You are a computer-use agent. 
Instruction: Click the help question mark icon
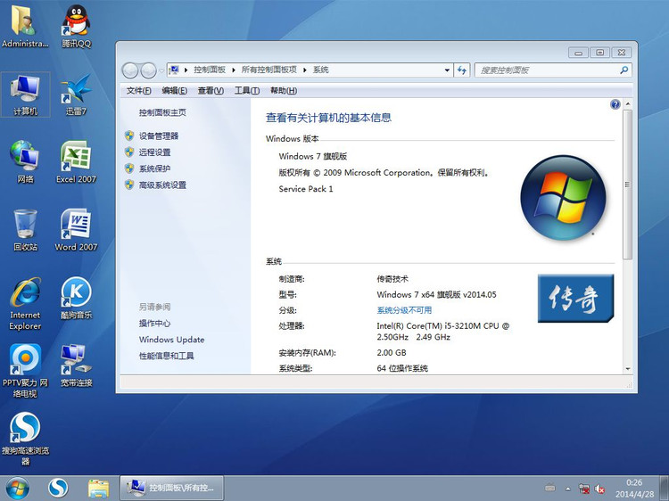[x=615, y=104]
